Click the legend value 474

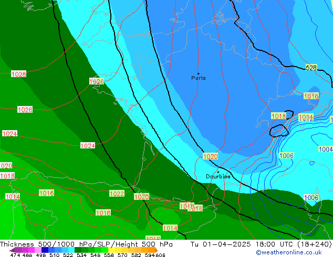tap(15, 255)
